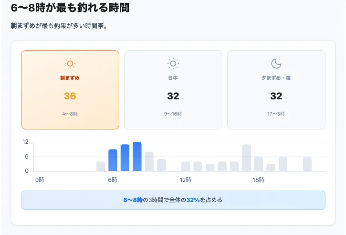Click the 9〜16時 time range text
This screenshot has height=235, width=346.
pyautogui.click(x=173, y=114)
